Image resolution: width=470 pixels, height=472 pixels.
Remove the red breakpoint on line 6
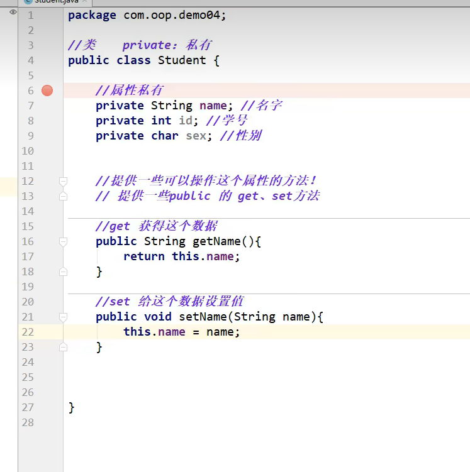click(47, 91)
